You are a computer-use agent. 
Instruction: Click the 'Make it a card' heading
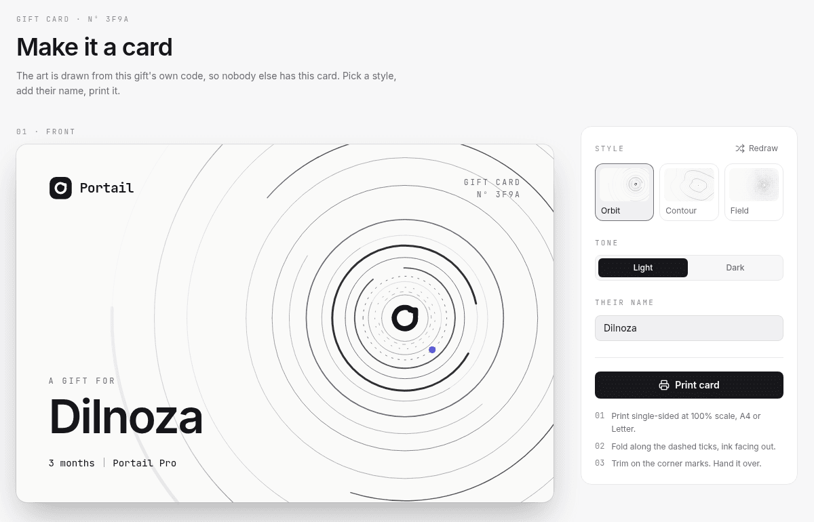[94, 47]
